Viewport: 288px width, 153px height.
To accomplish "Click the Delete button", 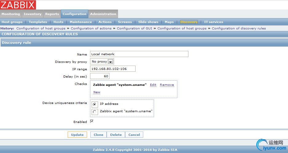I will click(x=116, y=135).
